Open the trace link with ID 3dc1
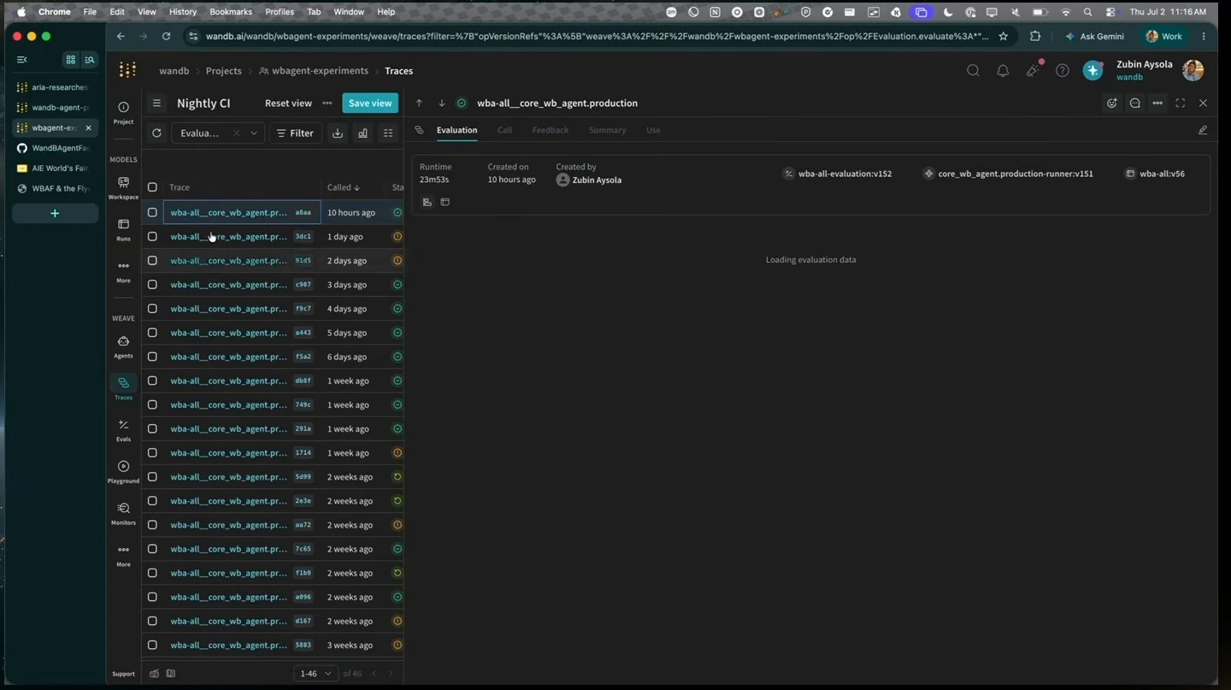 pos(228,236)
